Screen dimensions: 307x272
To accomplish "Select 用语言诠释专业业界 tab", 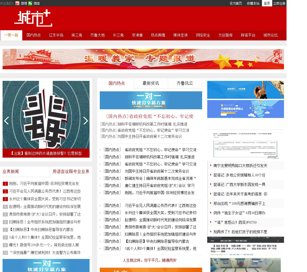I will (71, 171).
